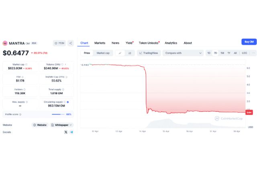Open the Token Unlocks tab
Viewport: 257px width, 171px height.
149,43
